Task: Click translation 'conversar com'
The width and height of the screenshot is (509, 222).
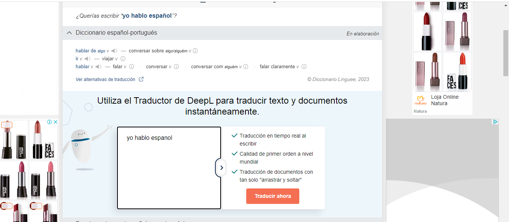Action: 207,67
